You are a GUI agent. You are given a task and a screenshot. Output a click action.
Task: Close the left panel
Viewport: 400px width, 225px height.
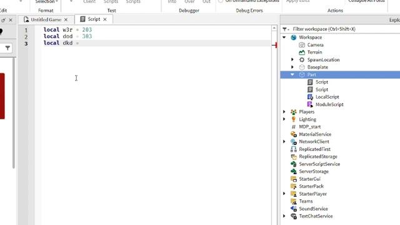[11, 20]
